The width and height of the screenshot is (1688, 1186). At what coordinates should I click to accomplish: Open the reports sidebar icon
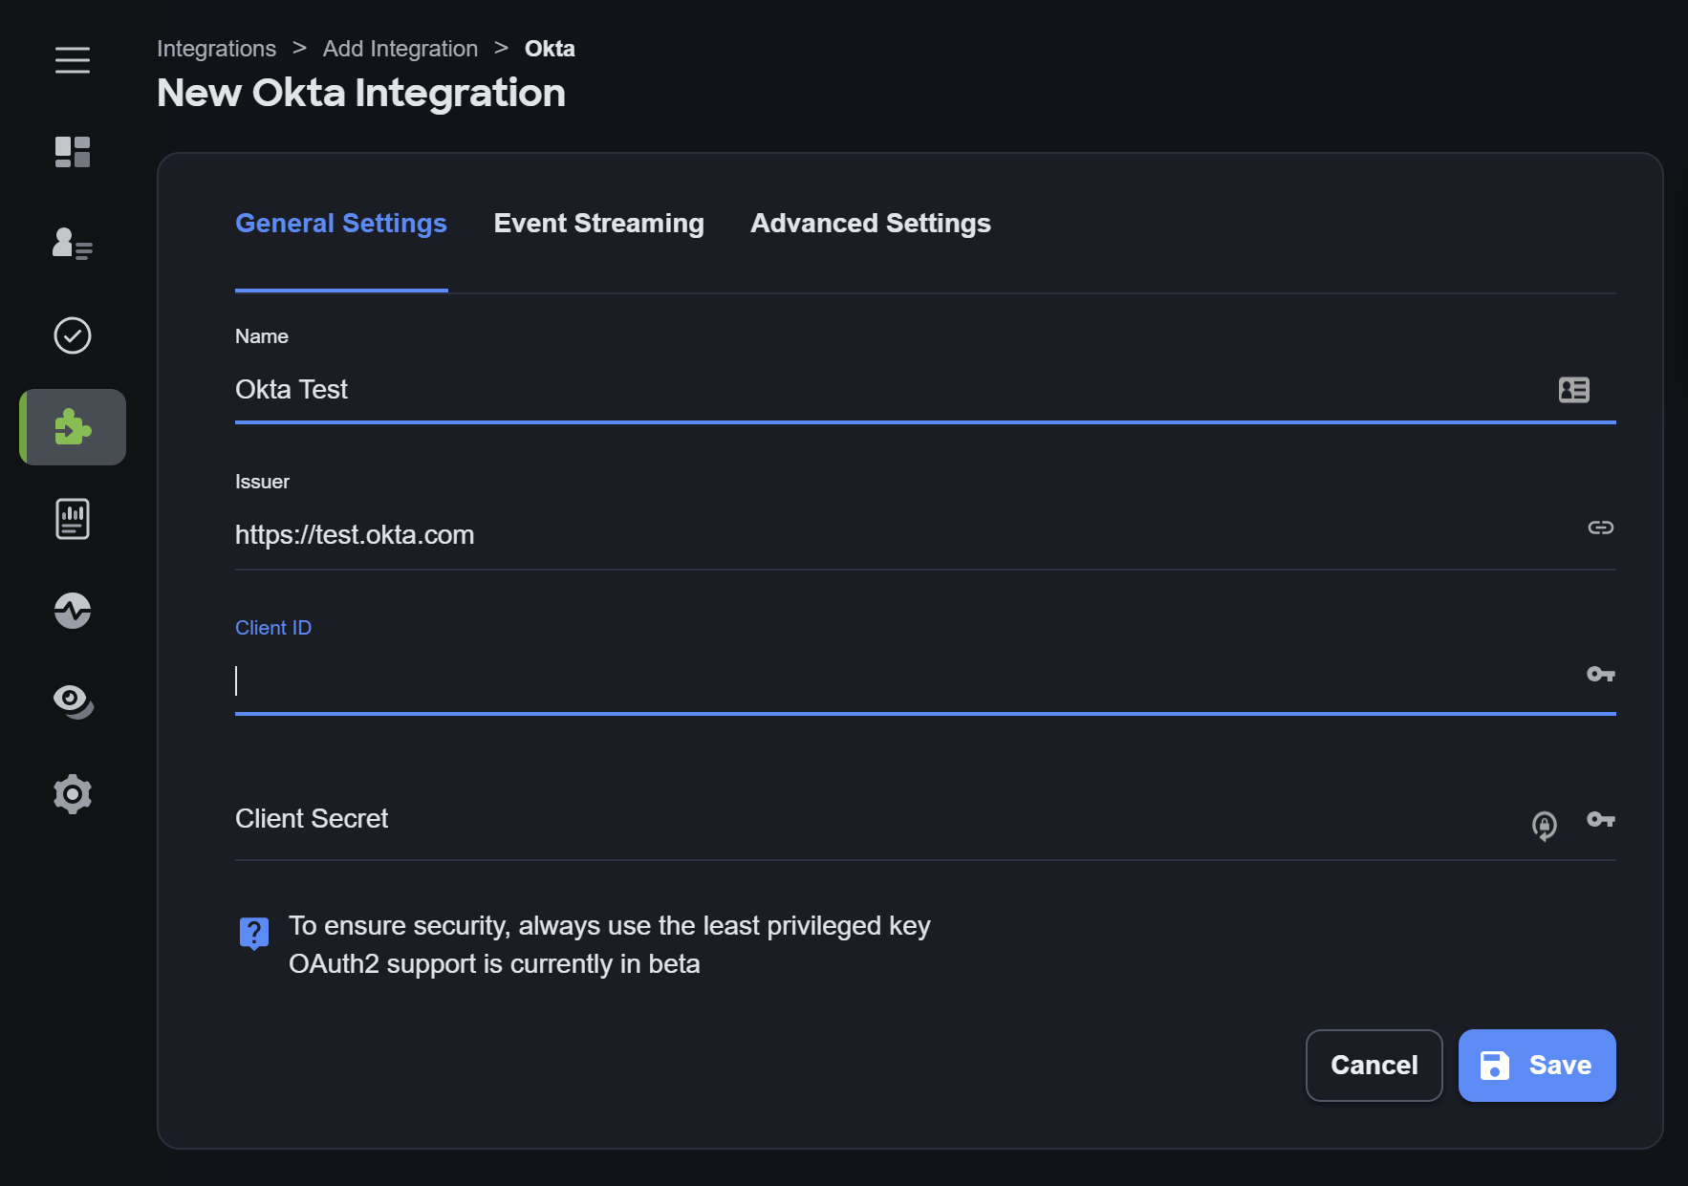point(73,519)
